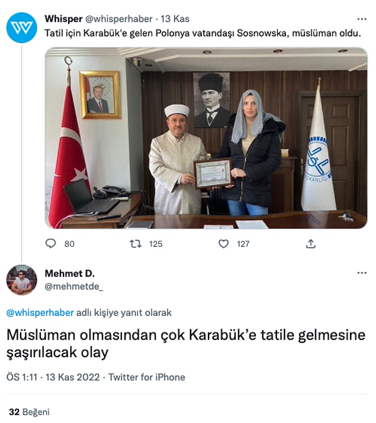View the 32 Beğeni likes list
This screenshot has height=423, width=376.
pyautogui.click(x=29, y=412)
